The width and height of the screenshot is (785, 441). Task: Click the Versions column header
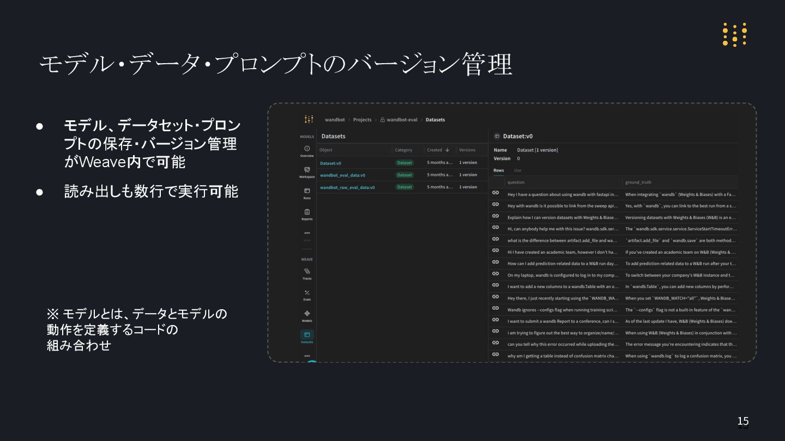click(x=467, y=150)
